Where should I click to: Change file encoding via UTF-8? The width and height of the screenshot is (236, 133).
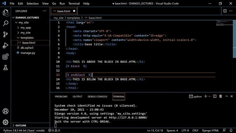(185, 130)
